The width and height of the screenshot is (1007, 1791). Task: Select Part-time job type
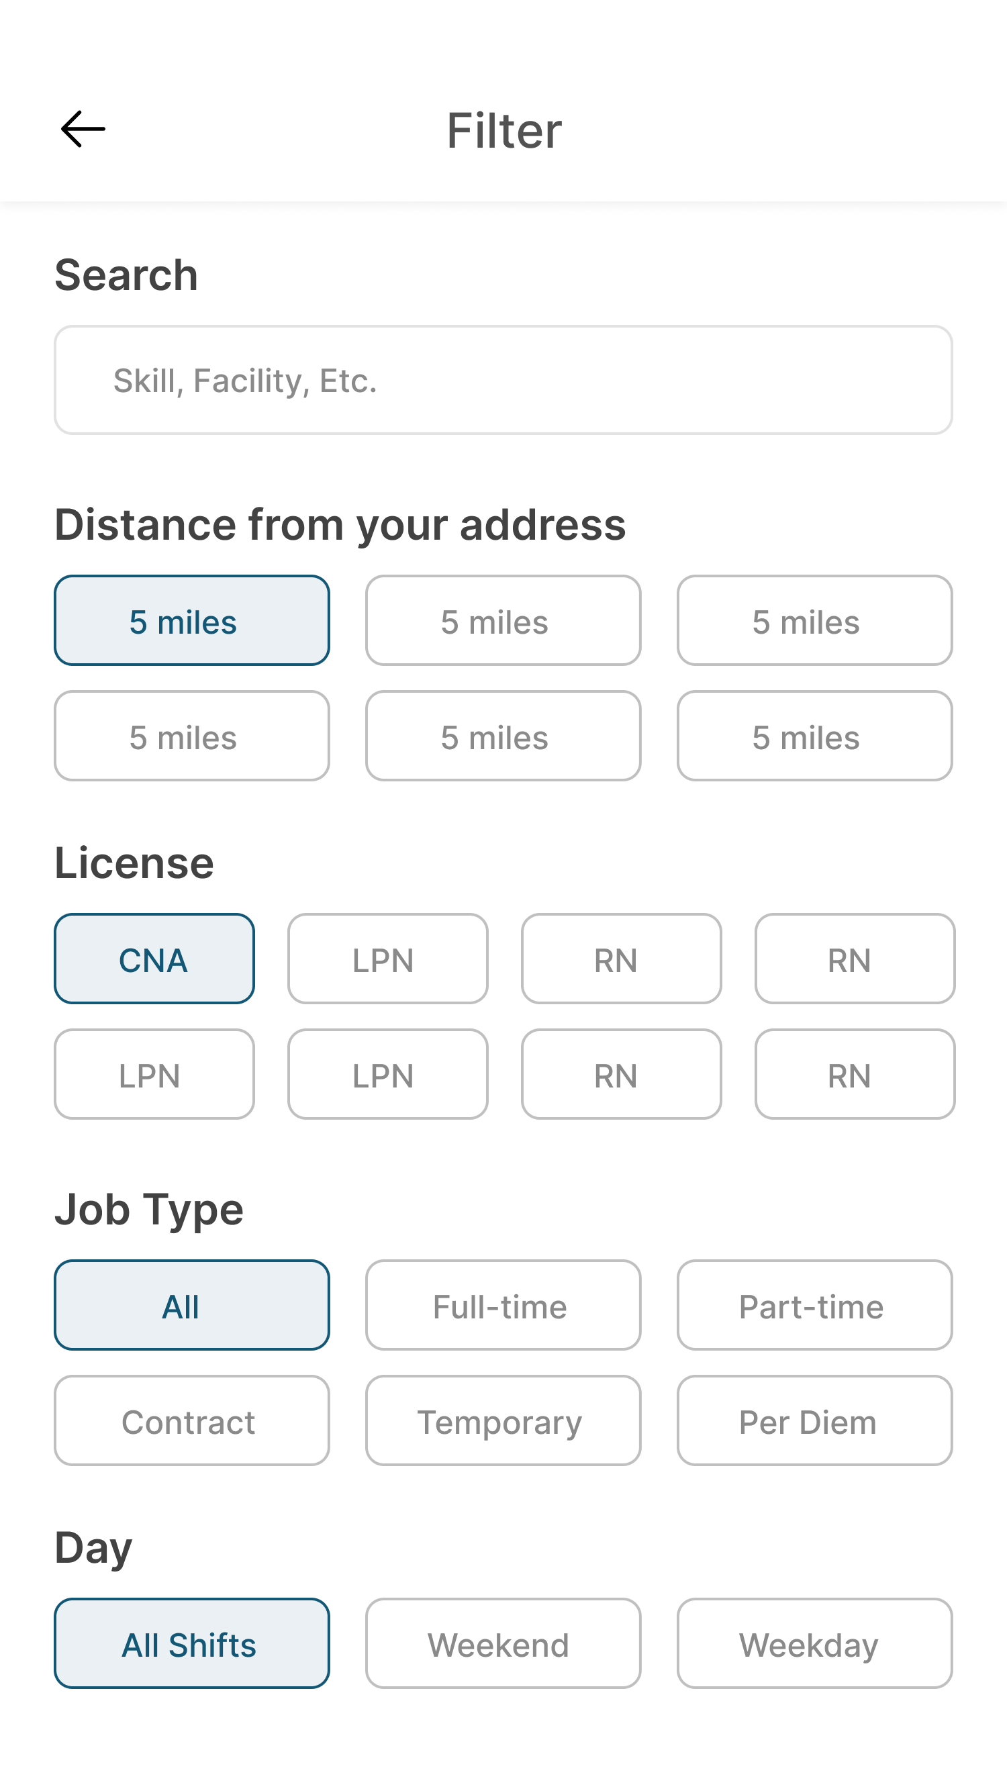click(x=814, y=1305)
